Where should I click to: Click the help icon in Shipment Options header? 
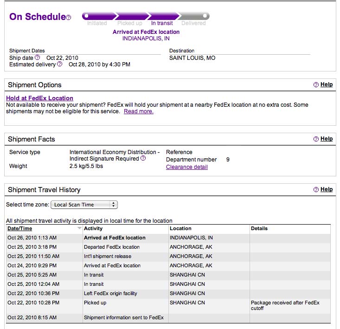tap(316, 84)
